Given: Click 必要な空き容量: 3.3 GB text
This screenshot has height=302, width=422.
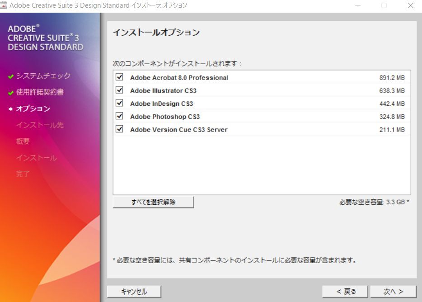Looking at the screenshot, I should point(374,202).
